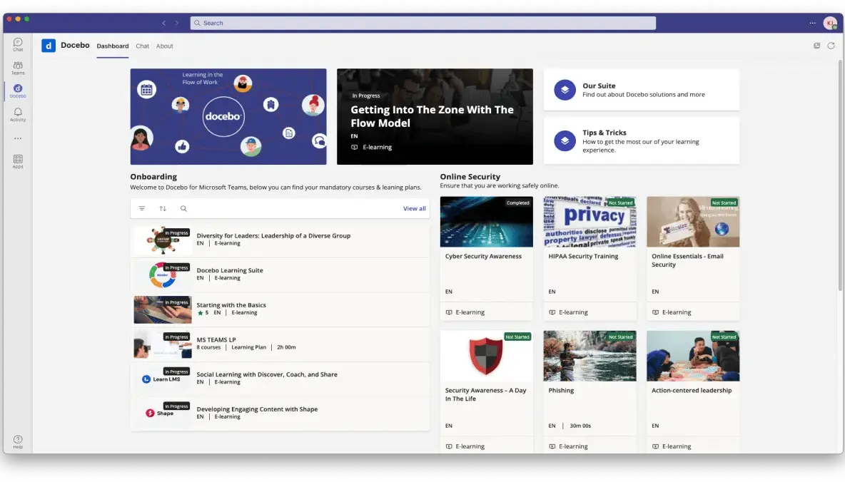Viewport: 845px width, 482px height.
Task: Click HIPAA Security Training title
Action: click(x=583, y=257)
